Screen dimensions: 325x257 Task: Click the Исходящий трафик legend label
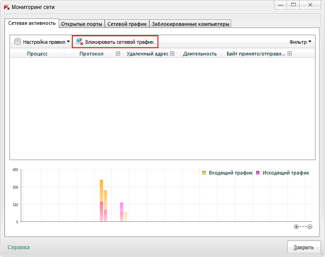286,173
